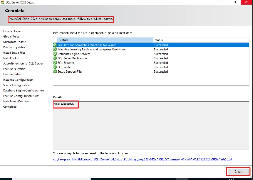The image size is (253, 180).
Task: Click Succeeded status for Setup Support Files
Action: tap(161, 71)
